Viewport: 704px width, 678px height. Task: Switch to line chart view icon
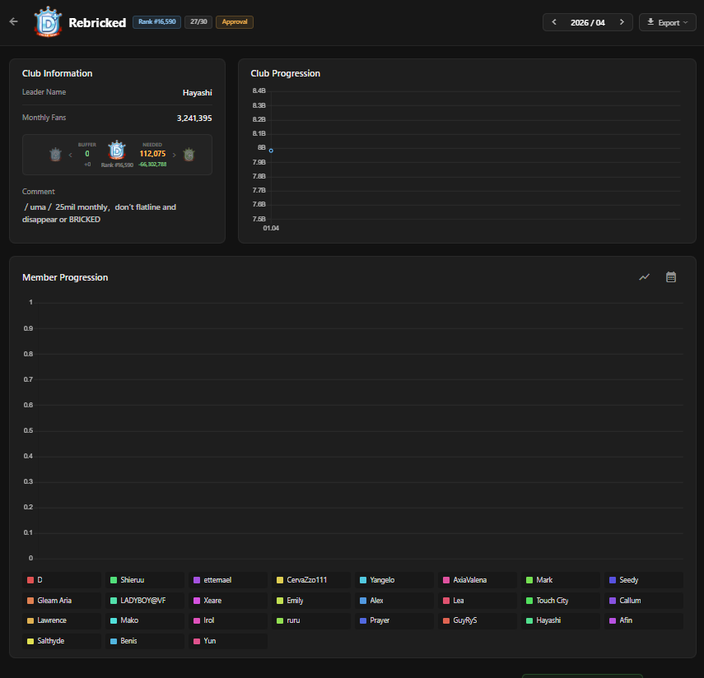[x=644, y=277]
